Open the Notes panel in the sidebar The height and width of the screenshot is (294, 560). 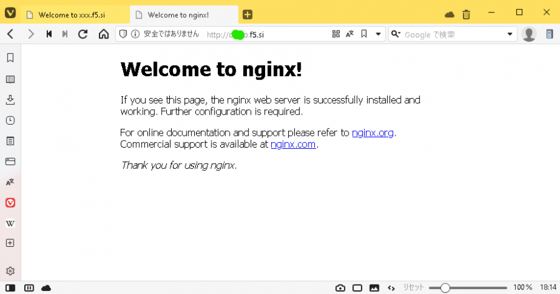[x=10, y=141]
